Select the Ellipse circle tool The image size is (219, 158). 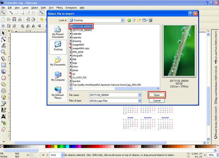[x=3, y=78]
